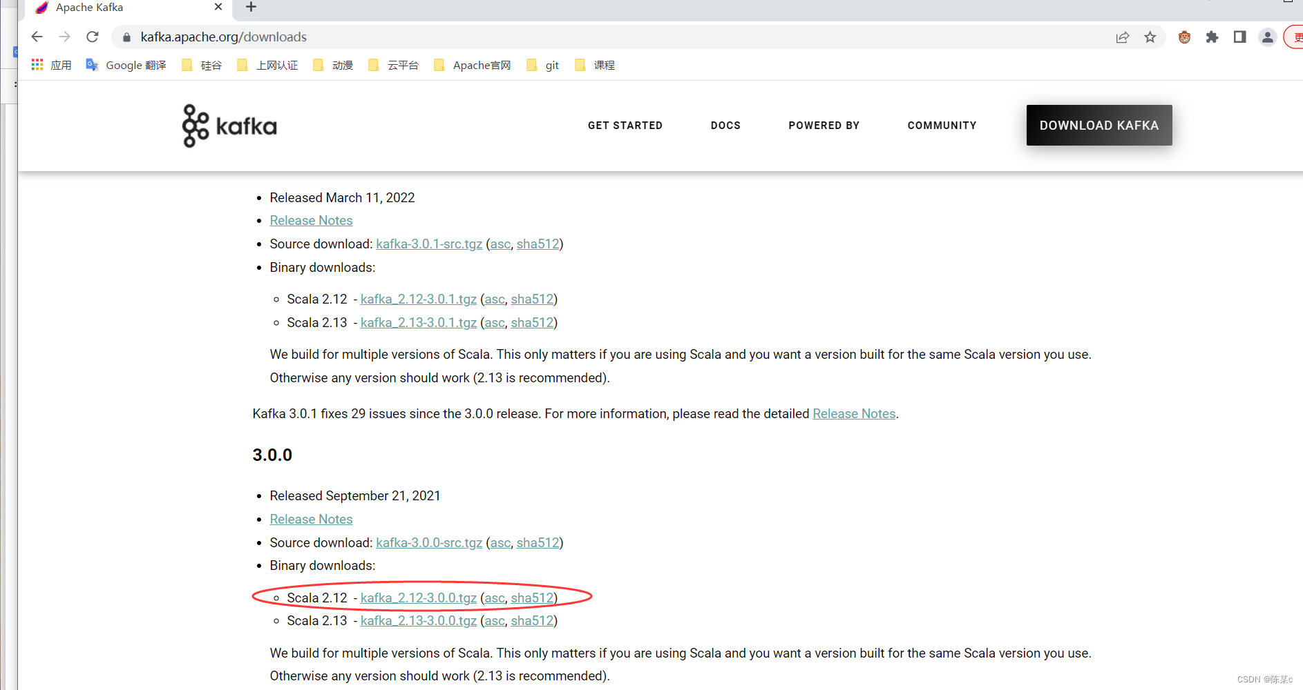
Task: Open asc link for kafka-3.0.0-src.tgz
Action: tap(500, 543)
